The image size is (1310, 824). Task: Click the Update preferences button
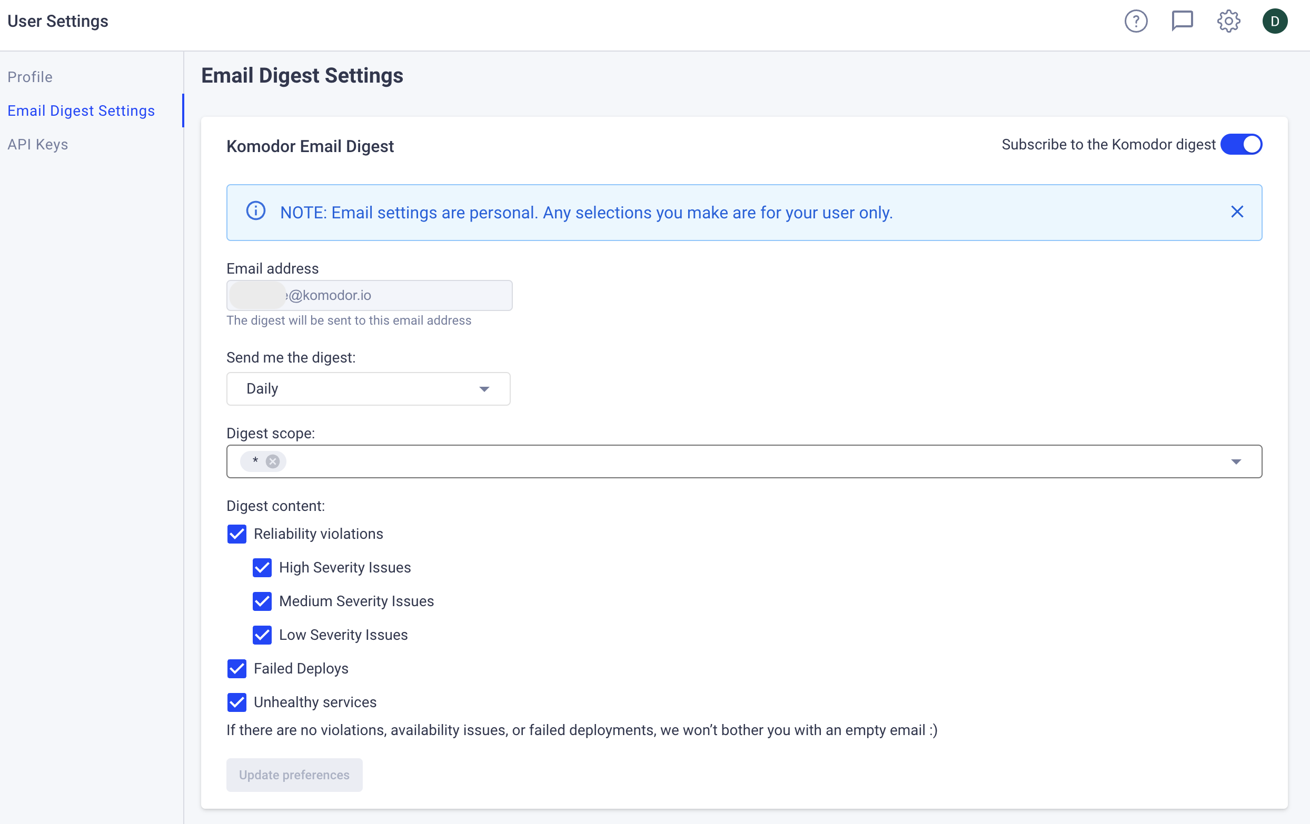click(294, 775)
